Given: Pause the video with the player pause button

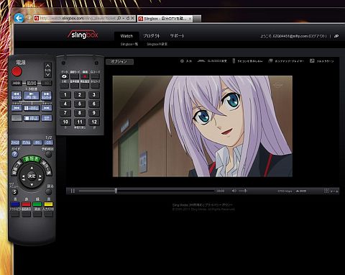Looking at the screenshot, I should pyautogui.click(x=73, y=191).
